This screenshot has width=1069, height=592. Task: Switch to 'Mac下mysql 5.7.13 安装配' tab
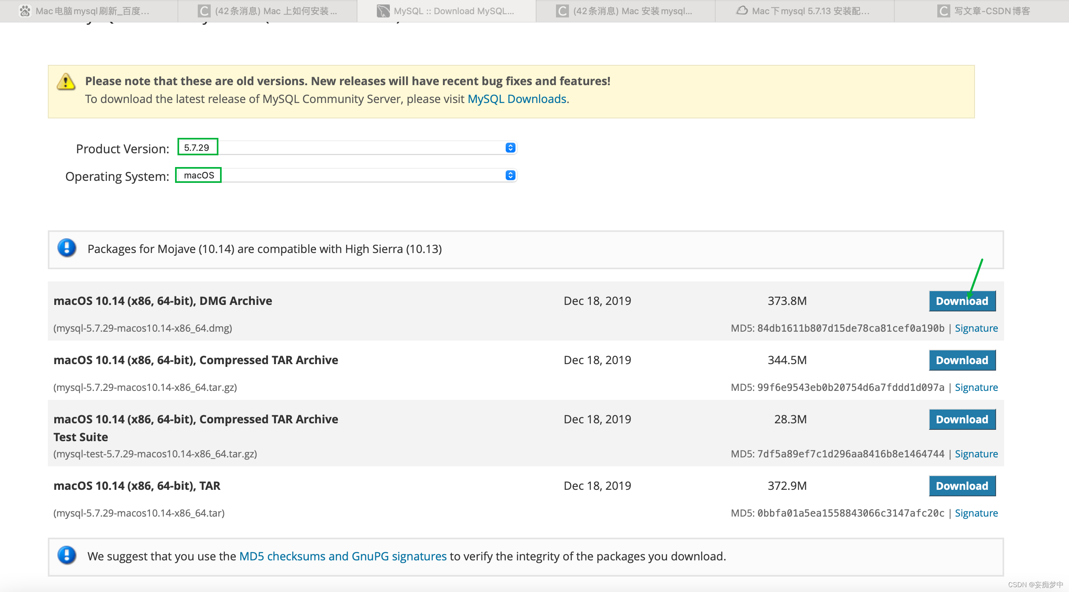click(x=805, y=11)
